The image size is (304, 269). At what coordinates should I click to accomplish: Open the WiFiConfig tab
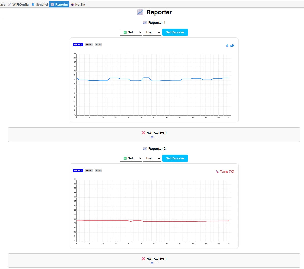[18, 4]
